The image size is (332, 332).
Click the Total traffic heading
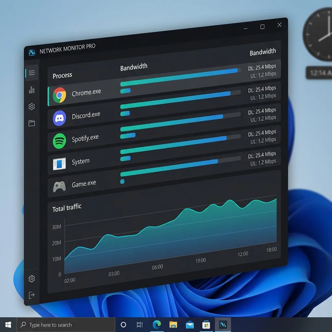click(x=67, y=208)
